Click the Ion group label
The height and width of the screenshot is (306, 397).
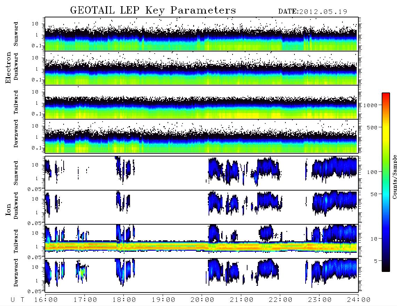click(8, 209)
